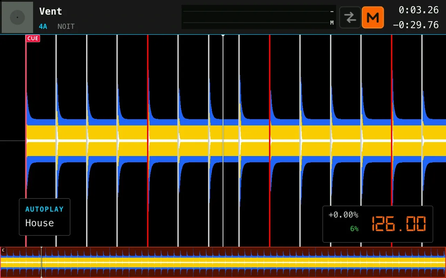Viewport: 446px width, 278px height.
Task: Click the 4A key label
Action: point(43,26)
